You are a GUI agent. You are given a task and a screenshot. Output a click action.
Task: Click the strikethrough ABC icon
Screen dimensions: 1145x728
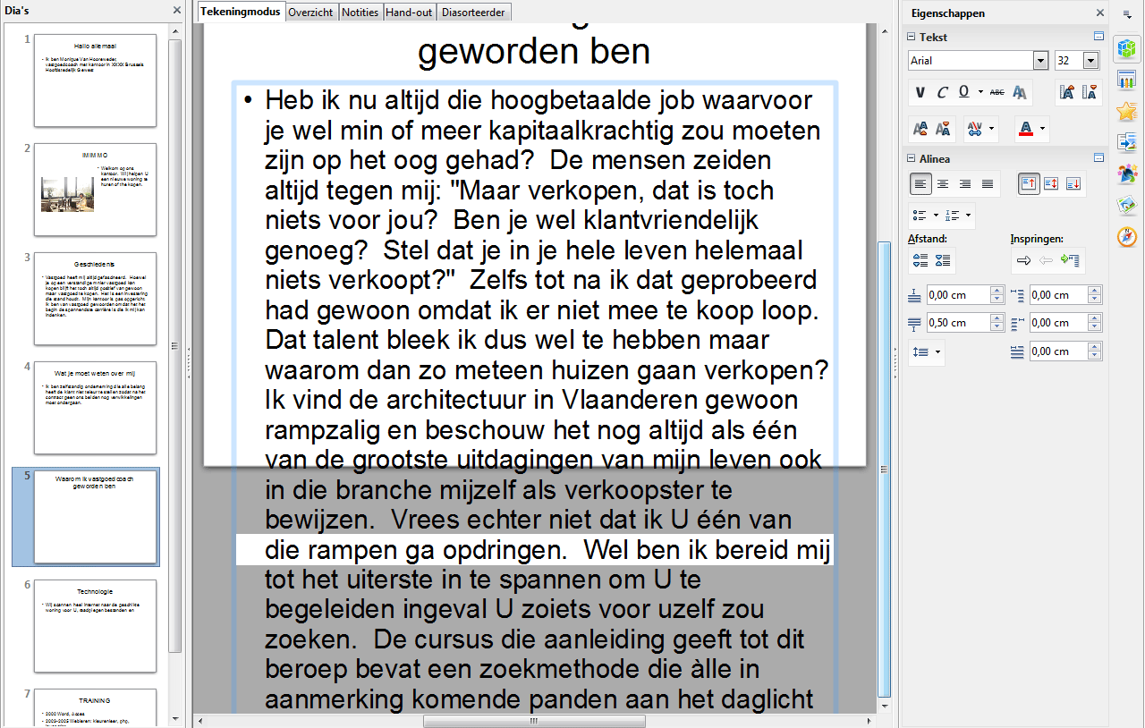pyautogui.click(x=997, y=92)
